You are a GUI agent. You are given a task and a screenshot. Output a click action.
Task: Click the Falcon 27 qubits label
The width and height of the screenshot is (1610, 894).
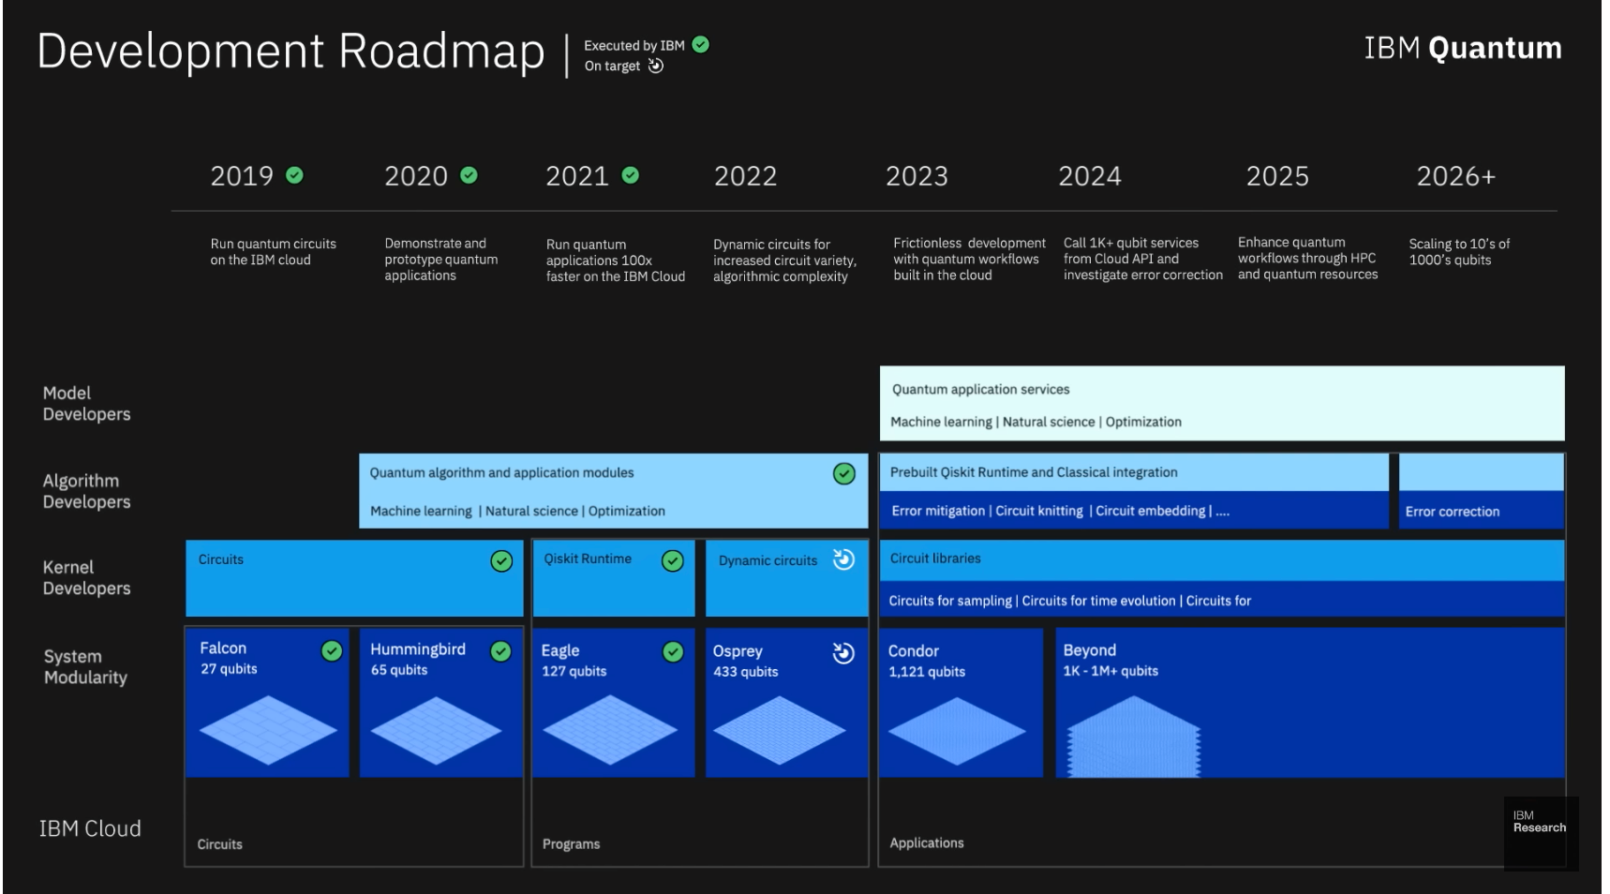[x=229, y=658]
